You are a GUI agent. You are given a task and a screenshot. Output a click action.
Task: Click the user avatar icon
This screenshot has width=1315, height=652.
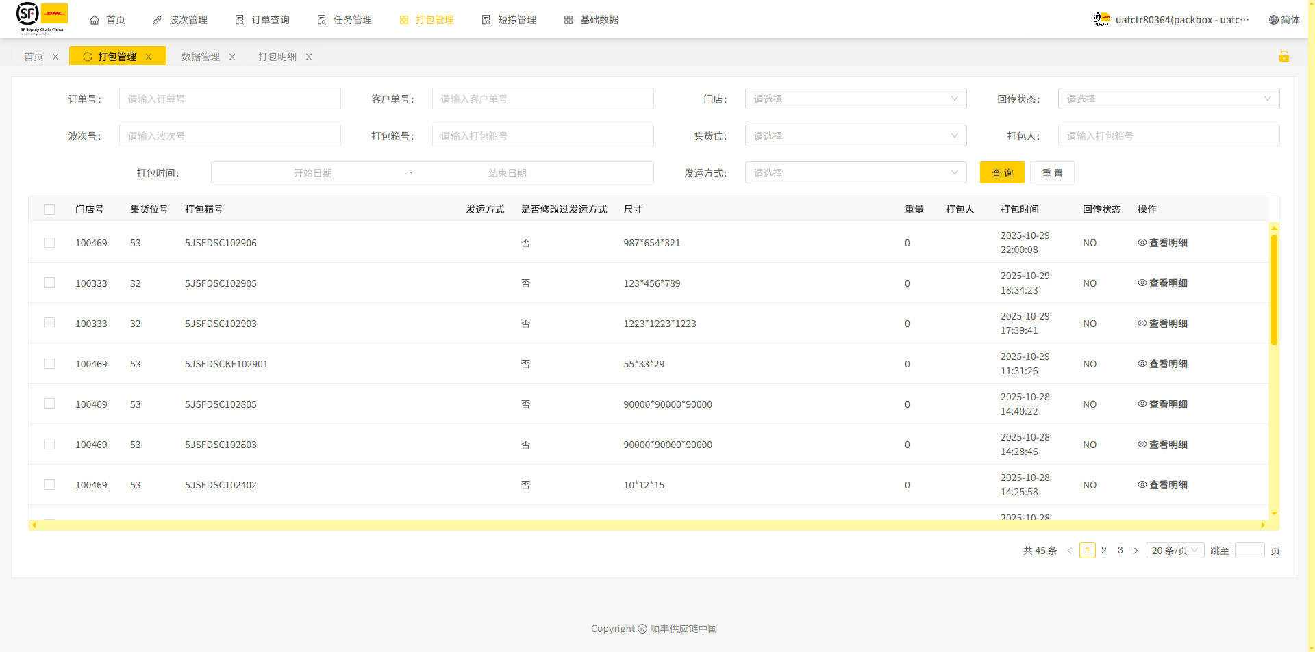pyautogui.click(x=1101, y=19)
